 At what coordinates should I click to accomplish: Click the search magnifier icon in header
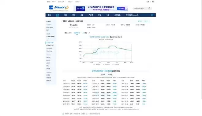pyautogui.click(x=149, y=8)
